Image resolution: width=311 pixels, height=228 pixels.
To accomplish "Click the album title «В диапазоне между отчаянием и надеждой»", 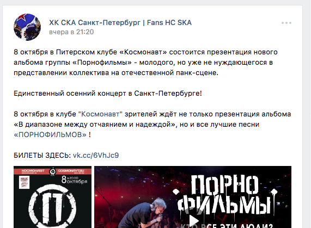I will coord(94,125).
